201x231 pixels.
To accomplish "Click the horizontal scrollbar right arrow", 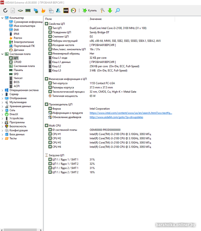I will pos(41,230).
